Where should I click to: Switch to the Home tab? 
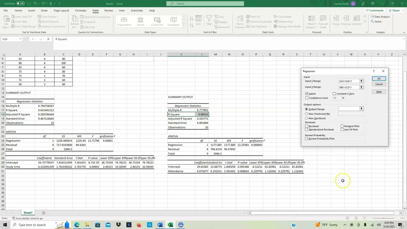point(18,10)
